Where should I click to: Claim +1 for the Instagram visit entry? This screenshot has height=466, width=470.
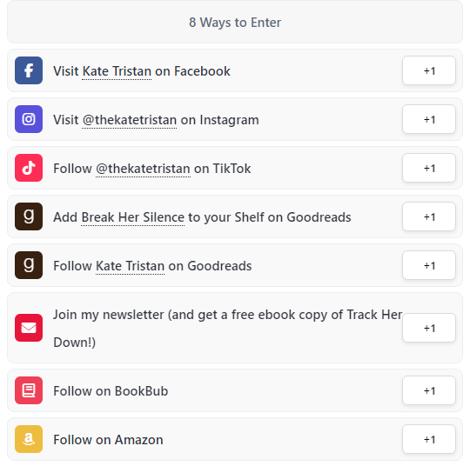pos(429,119)
